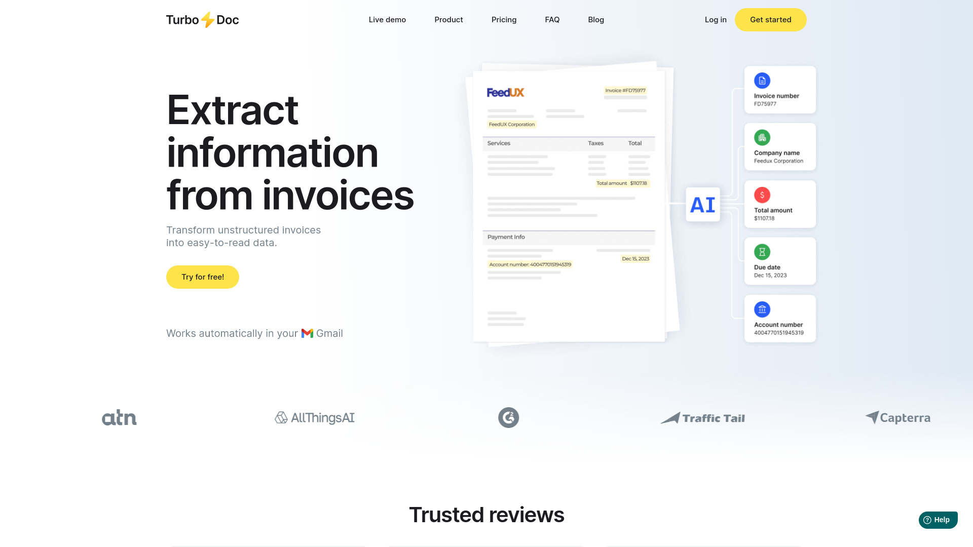This screenshot has height=547, width=973.
Task: Click the Blog navigation link
Action: (x=596, y=19)
